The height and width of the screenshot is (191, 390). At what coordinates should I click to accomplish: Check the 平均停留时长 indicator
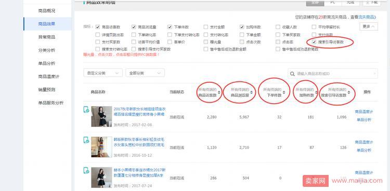[314, 27]
